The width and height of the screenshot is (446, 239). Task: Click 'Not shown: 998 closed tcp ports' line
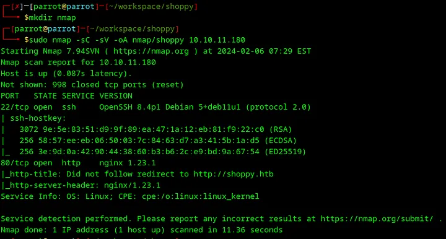(x=92, y=85)
